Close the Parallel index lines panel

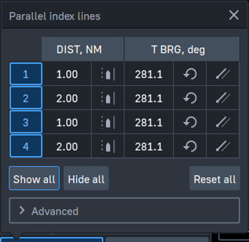click(x=234, y=15)
